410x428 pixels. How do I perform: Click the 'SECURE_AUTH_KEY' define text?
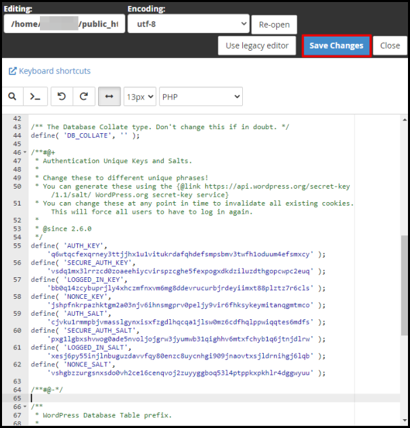coord(83,262)
